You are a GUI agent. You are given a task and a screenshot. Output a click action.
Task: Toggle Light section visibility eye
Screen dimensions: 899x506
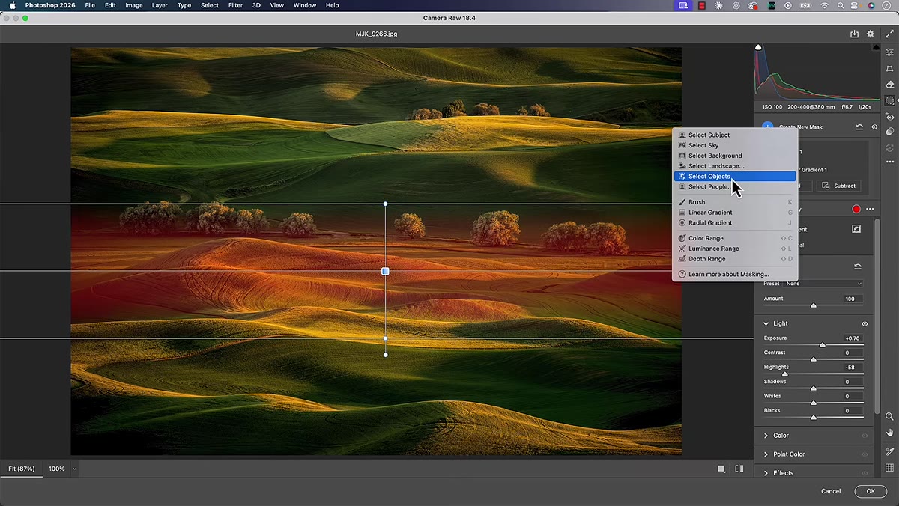pos(865,324)
